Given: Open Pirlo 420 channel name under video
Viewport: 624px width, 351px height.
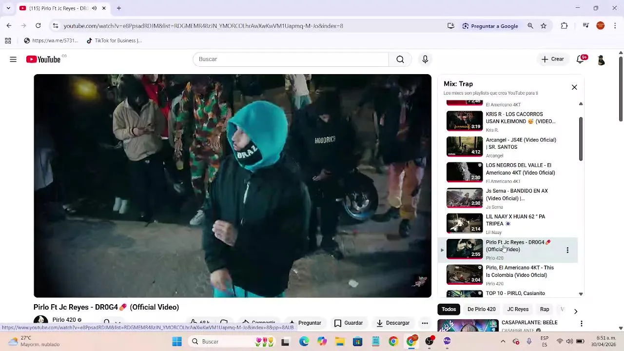Looking at the screenshot, I should tap(64, 320).
